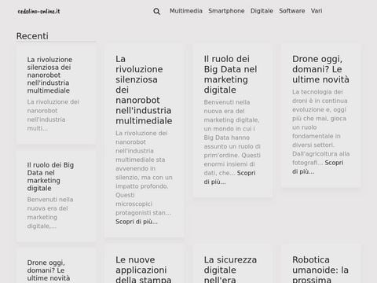Open article 'La sicurezza digitale nell'era'
377x283 pixels.
click(x=230, y=270)
